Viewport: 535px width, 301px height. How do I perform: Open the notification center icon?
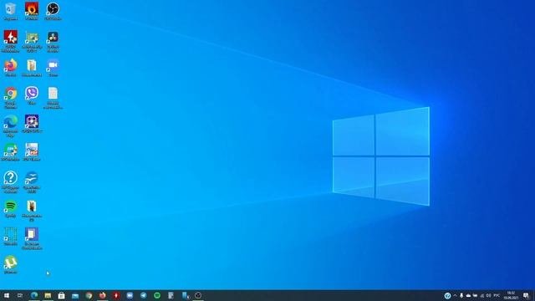pos(527,295)
